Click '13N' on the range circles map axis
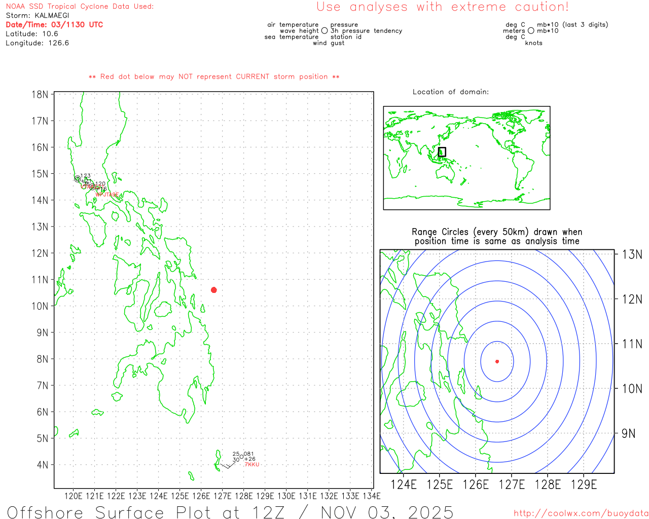Screen dimensions: 649x519 pyautogui.click(x=632, y=254)
